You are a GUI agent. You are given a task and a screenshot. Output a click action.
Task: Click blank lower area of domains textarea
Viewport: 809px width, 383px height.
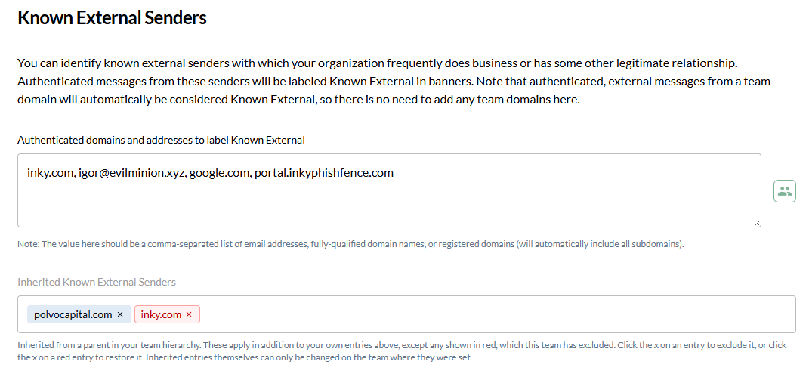[x=389, y=205]
